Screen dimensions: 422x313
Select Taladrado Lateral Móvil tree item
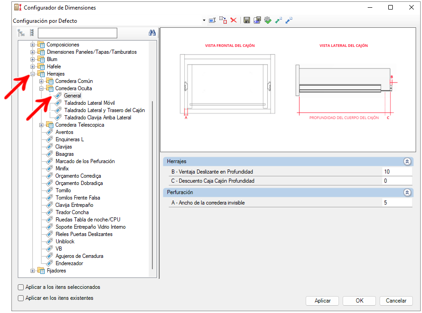tap(89, 103)
